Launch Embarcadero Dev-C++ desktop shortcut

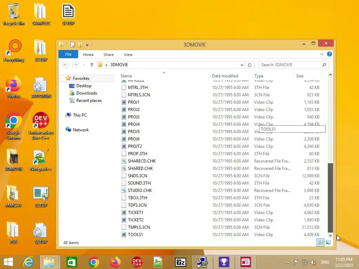(41, 126)
